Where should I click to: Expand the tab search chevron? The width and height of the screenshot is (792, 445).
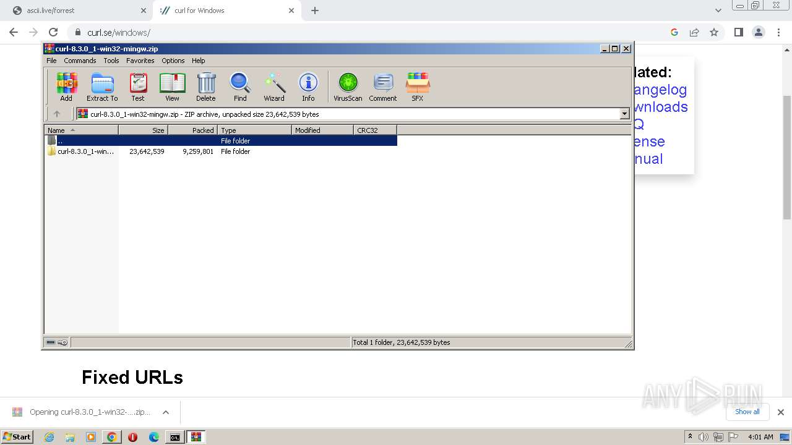(718, 11)
